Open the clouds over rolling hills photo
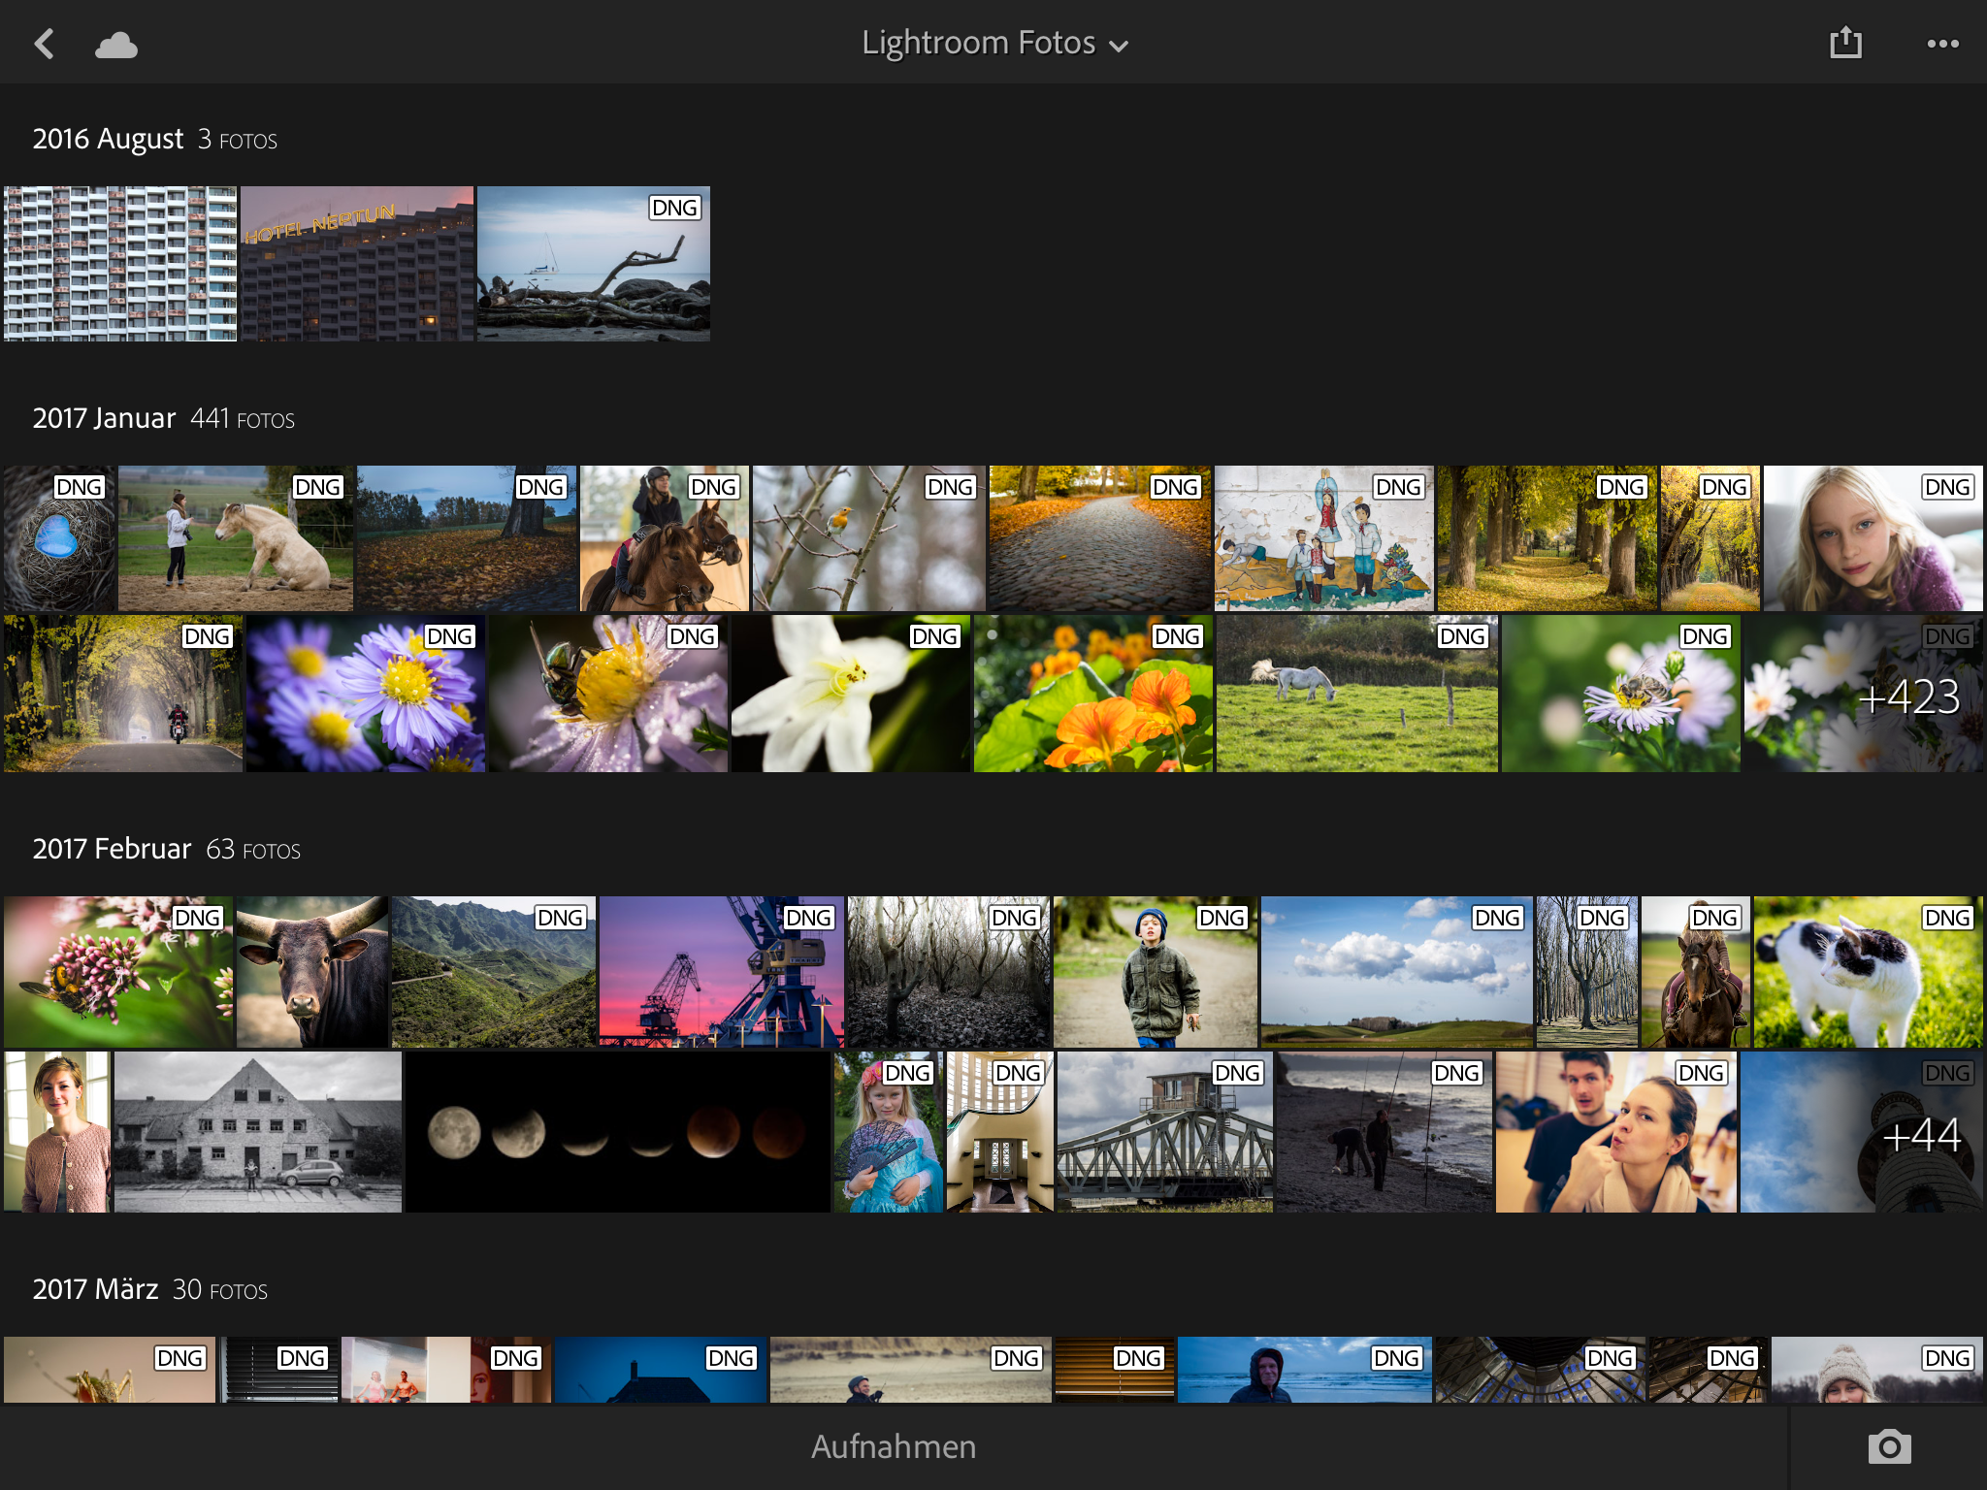This screenshot has height=1490, width=1987. coord(1397,972)
